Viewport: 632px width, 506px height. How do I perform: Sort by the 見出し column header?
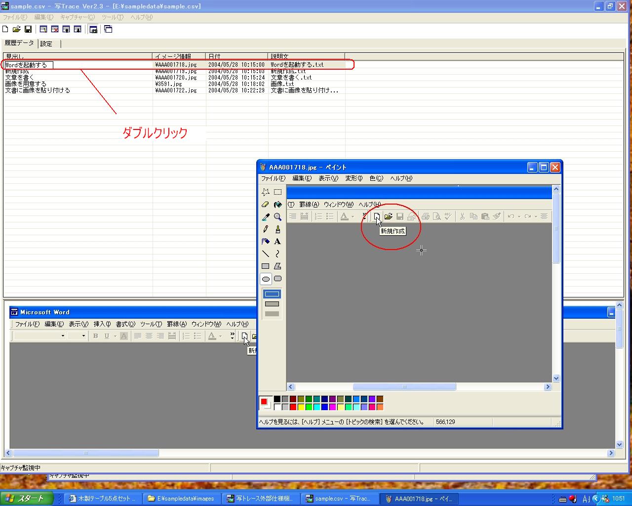click(x=78, y=56)
